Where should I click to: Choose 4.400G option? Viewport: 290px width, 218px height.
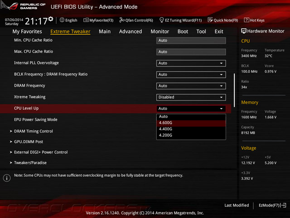[x=191, y=129]
